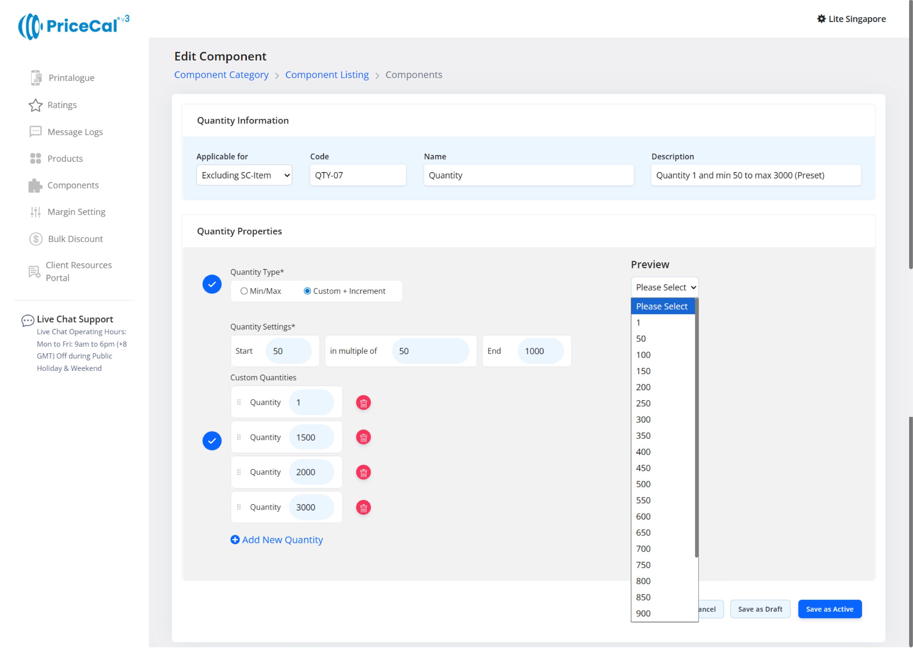Delete the Quantity 1500 row

click(363, 437)
